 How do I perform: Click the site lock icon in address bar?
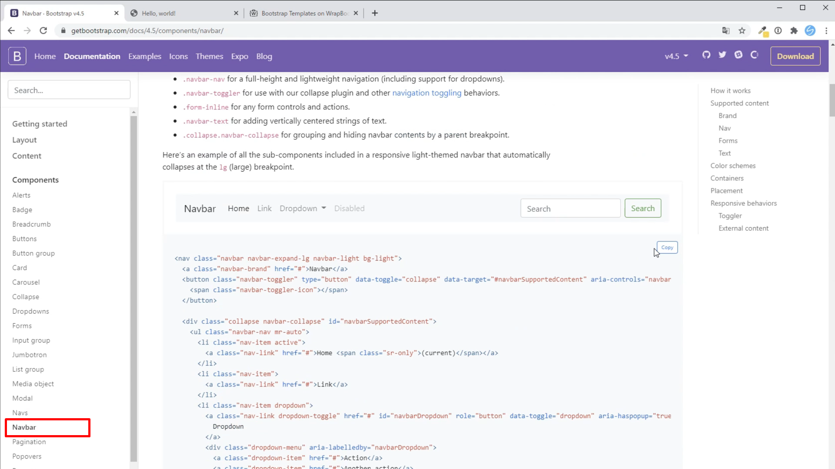pos(63,31)
